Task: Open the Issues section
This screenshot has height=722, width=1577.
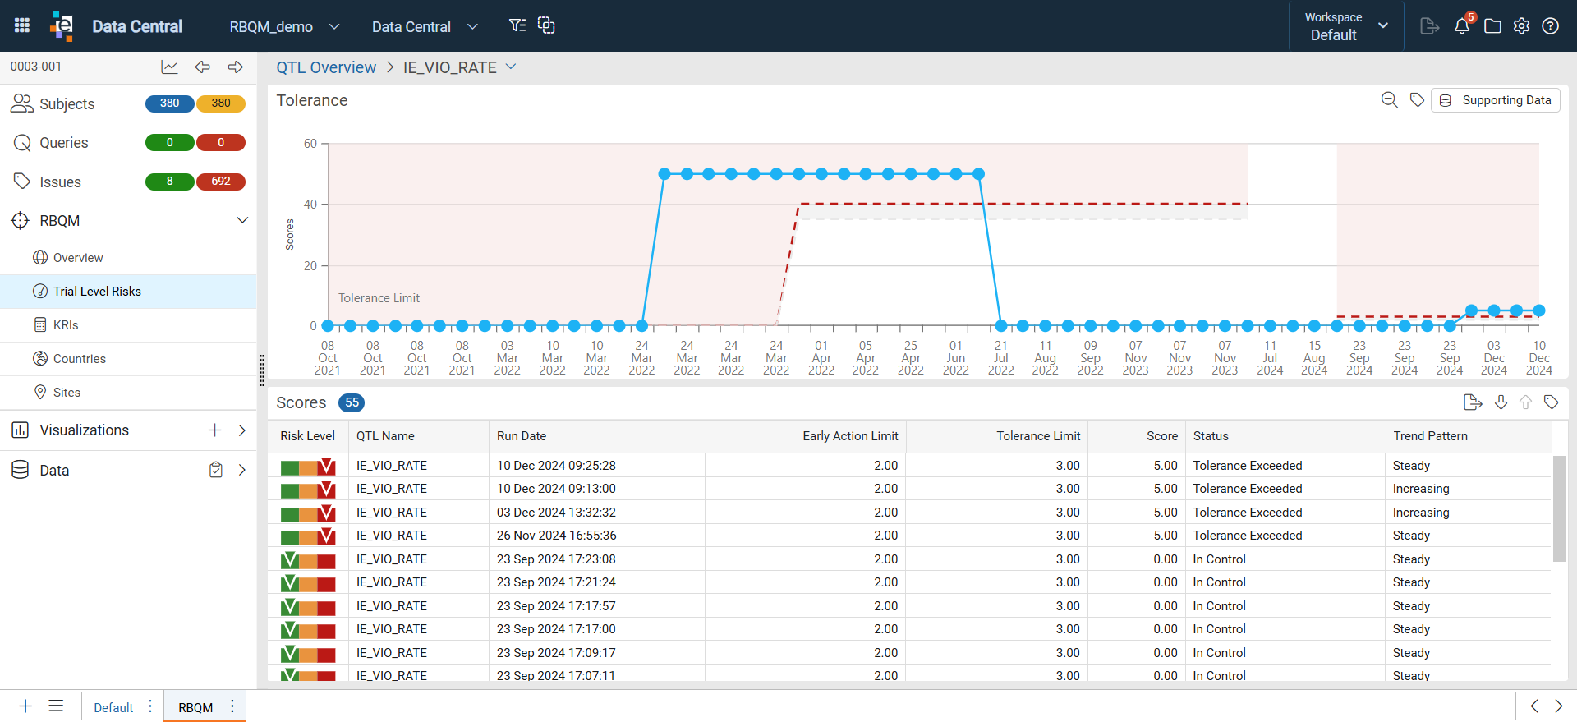Action: tap(60, 182)
